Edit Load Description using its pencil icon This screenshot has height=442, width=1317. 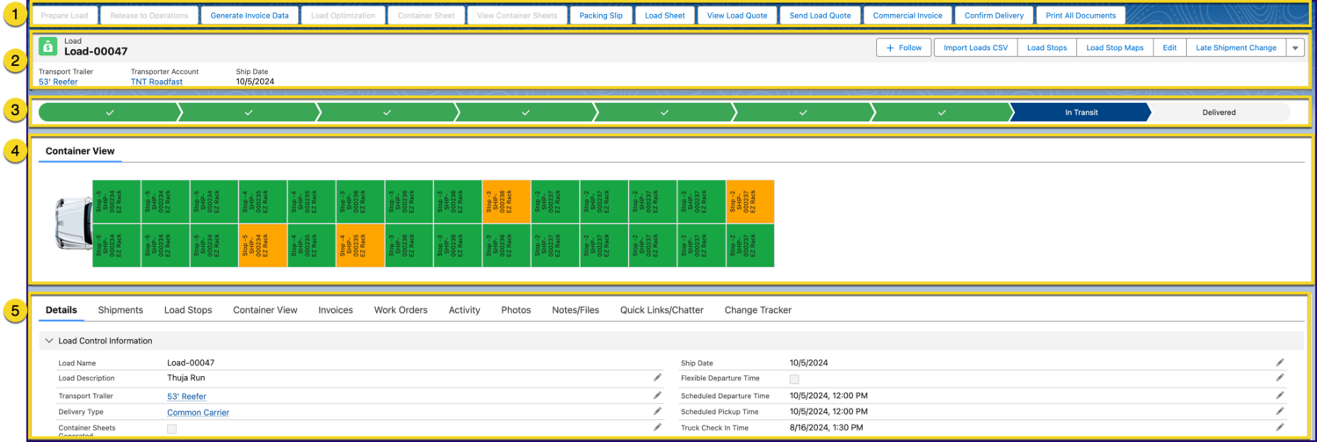click(x=657, y=378)
